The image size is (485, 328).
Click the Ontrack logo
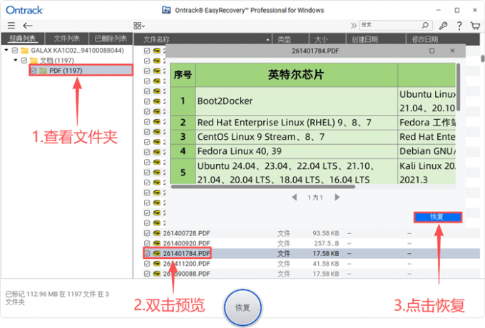pyautogui.click(x=25, y=10)
